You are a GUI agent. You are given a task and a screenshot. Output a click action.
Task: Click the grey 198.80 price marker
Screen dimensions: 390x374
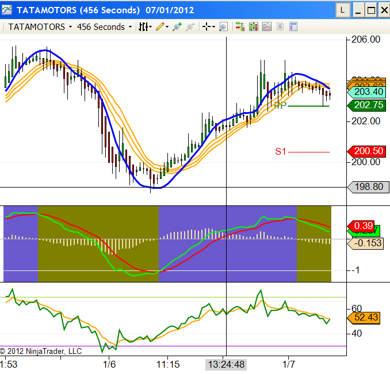point(368,187)
